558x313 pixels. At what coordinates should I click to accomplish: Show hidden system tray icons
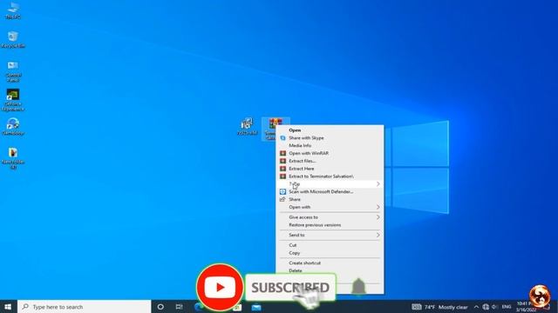(x=476, y=307)
